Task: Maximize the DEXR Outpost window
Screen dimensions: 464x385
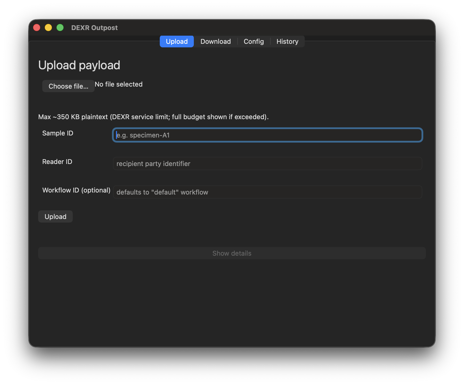Action: click(x=60, y=28)
